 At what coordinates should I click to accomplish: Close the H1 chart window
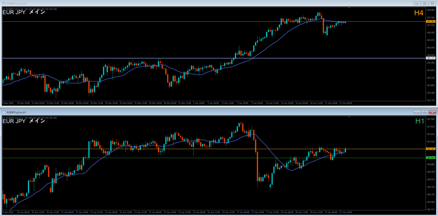(x=432, y=112)
